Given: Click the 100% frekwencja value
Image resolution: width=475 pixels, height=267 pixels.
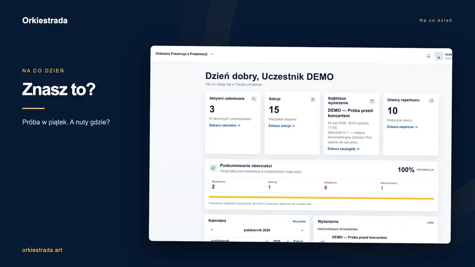Looking at the screenshot, I should (x=406, y=170).
